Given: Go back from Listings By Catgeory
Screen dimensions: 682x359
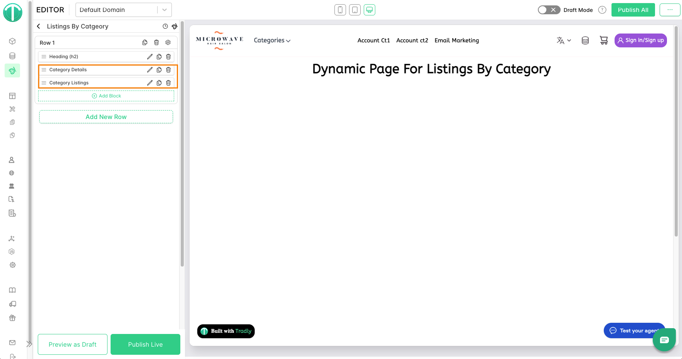Looking at the screenshot, I should pos(39,27).
